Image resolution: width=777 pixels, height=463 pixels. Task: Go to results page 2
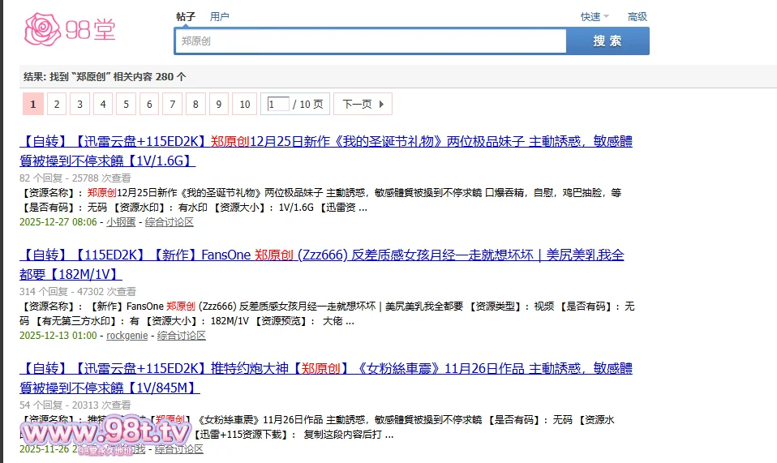pyautogui.click(x=56, y=104)
